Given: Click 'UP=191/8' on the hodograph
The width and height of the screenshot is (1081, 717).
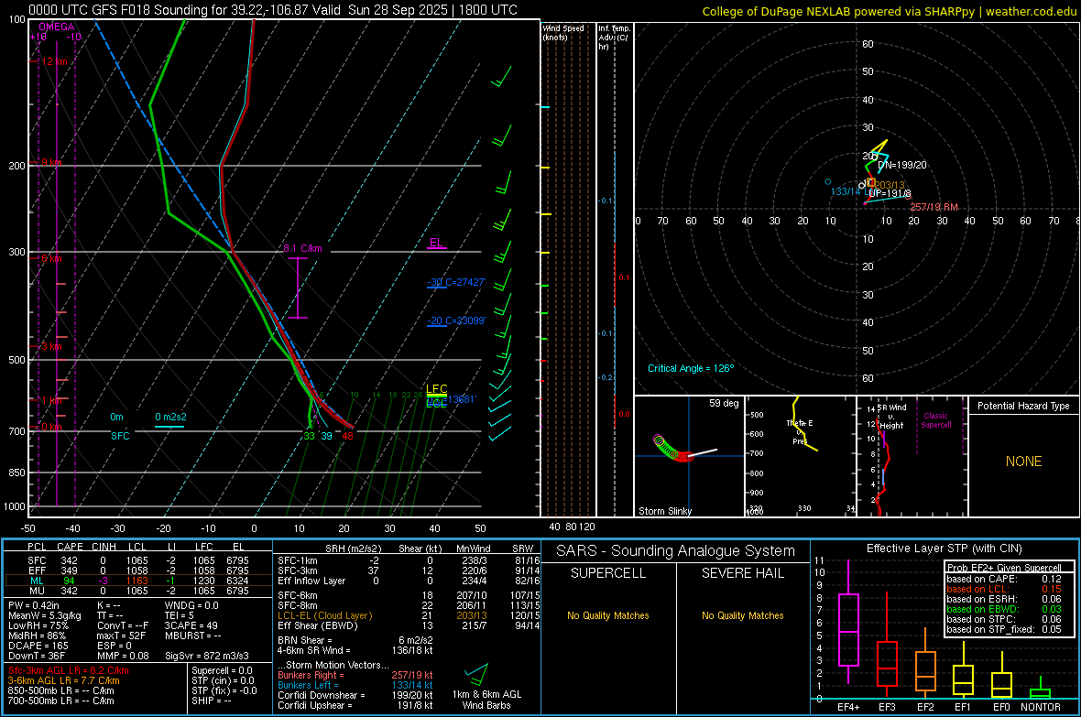Looking at the screenshot, I should pos(890,194).
